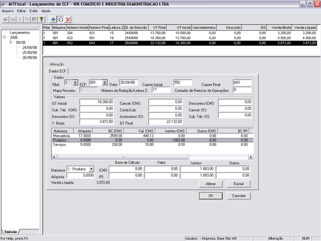Click the open folder toolbar icon
The image size is (321, 241).
click(6, 19)
